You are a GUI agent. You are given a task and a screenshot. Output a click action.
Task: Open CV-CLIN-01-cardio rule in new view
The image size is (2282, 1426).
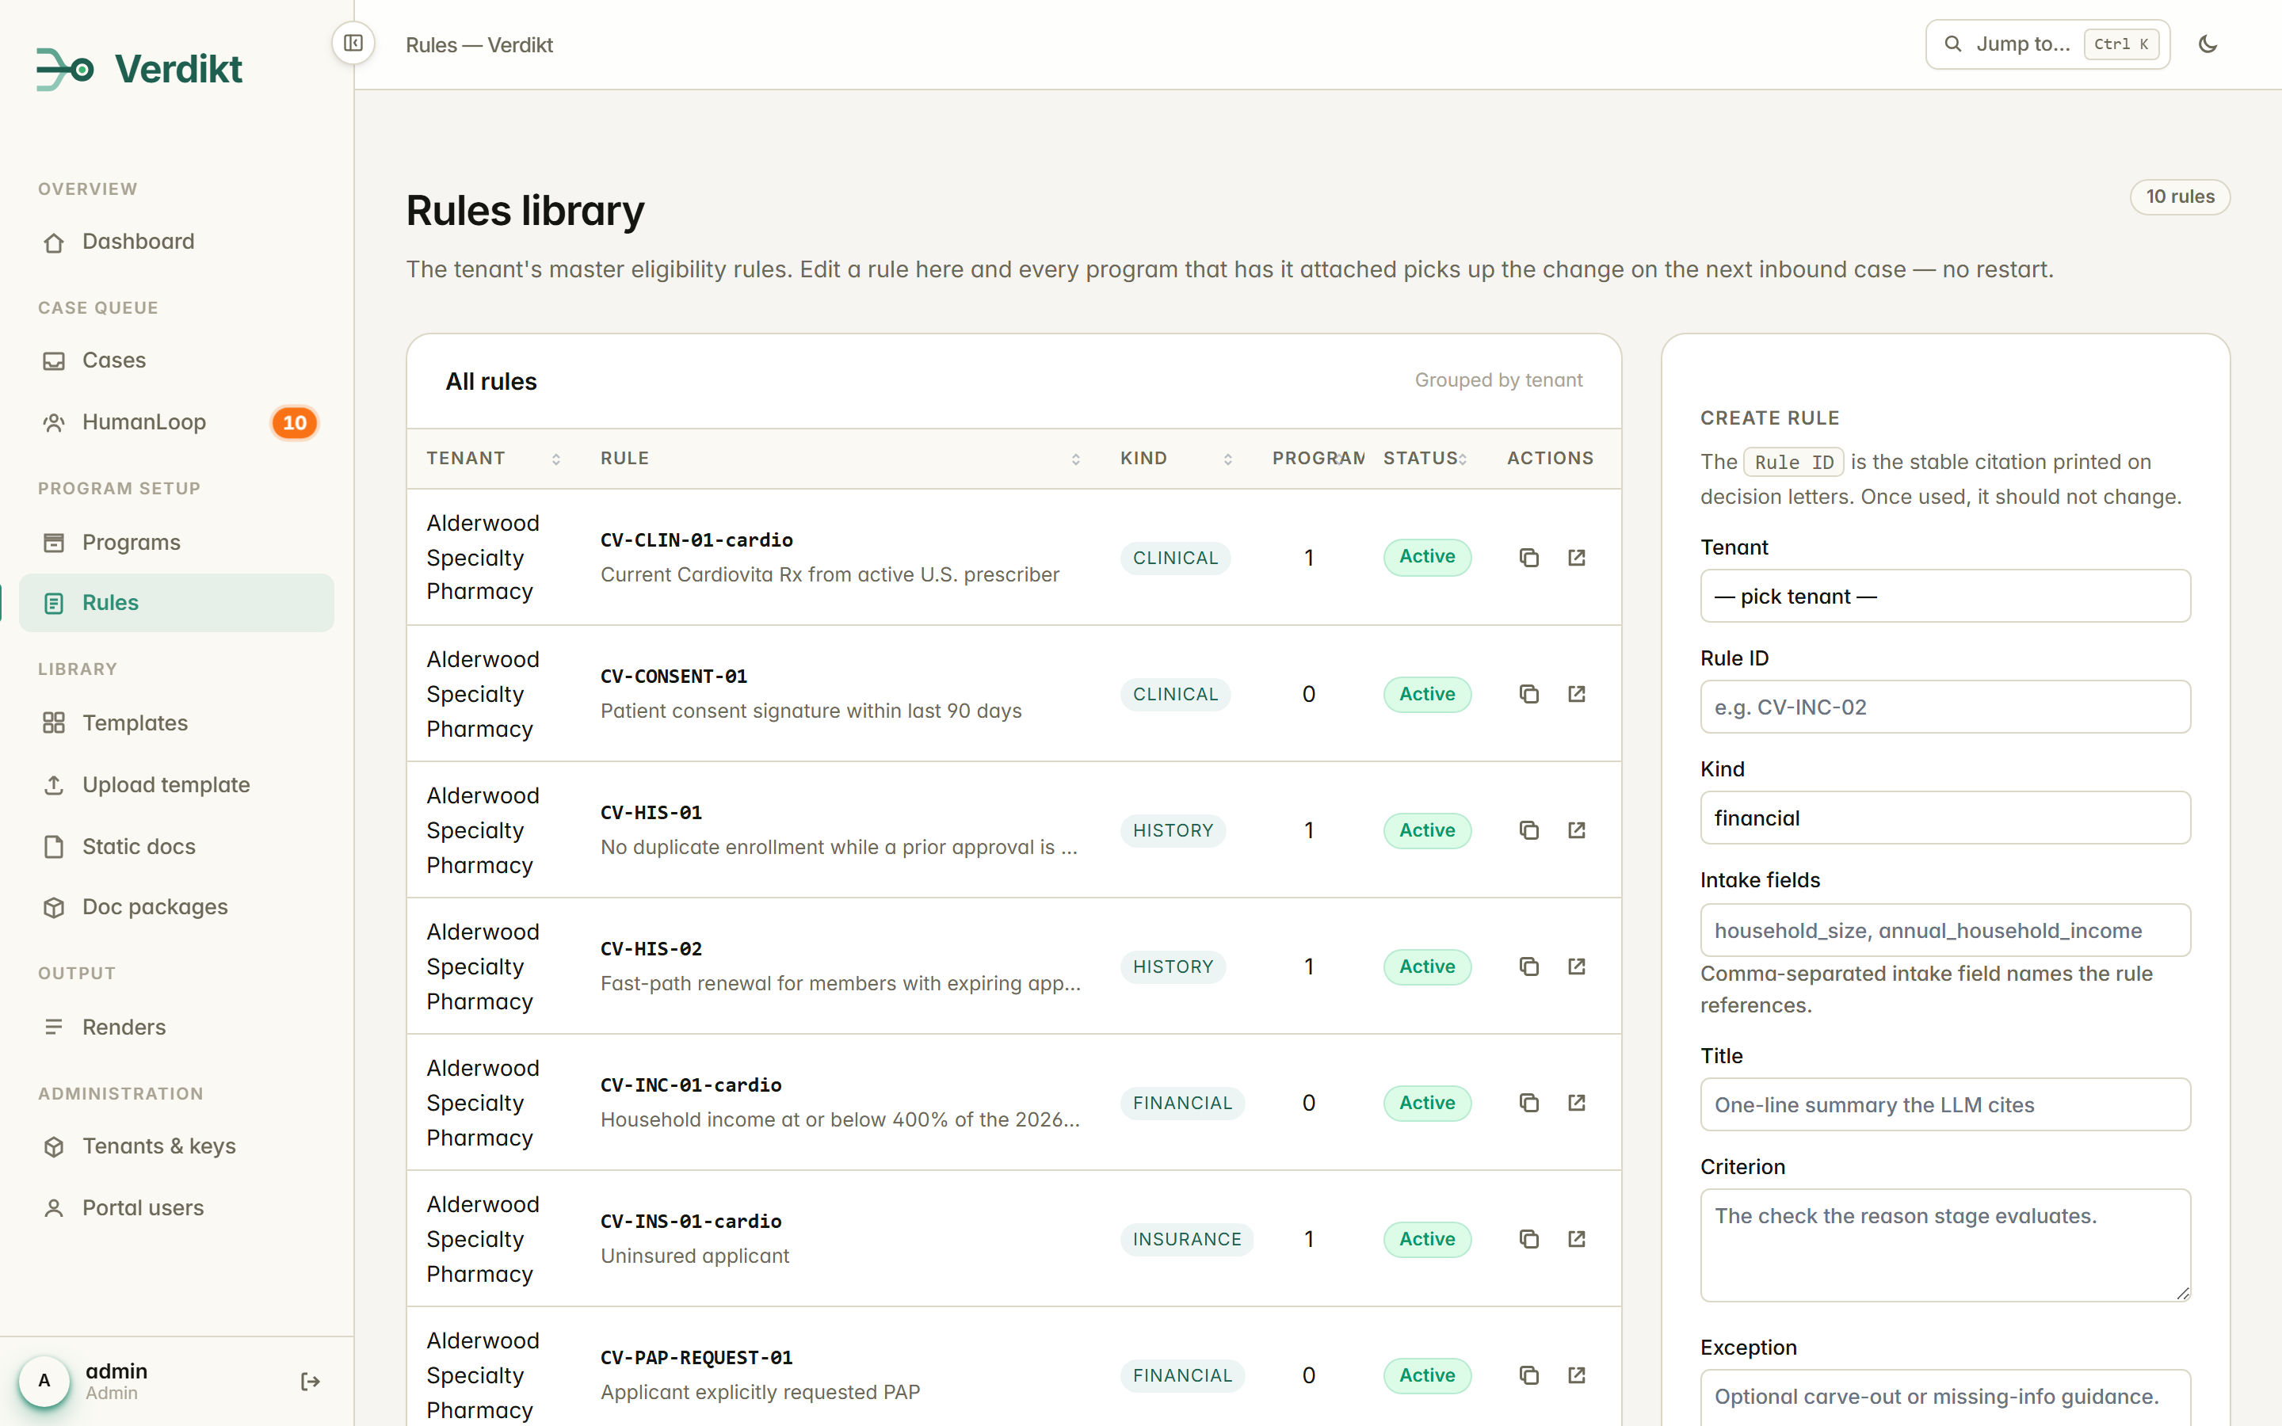1577,558
